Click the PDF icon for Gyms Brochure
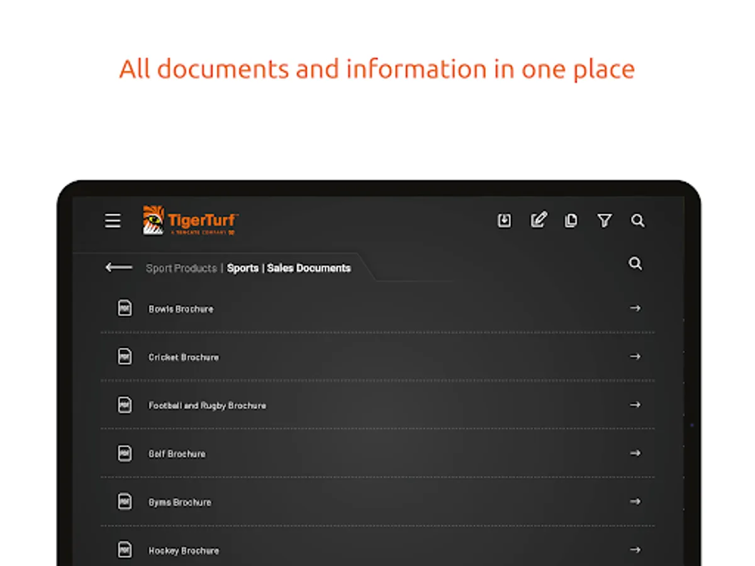 coord(125,502)
